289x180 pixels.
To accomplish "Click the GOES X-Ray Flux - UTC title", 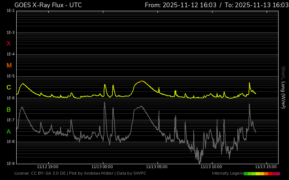I will (x=48, y=5).
